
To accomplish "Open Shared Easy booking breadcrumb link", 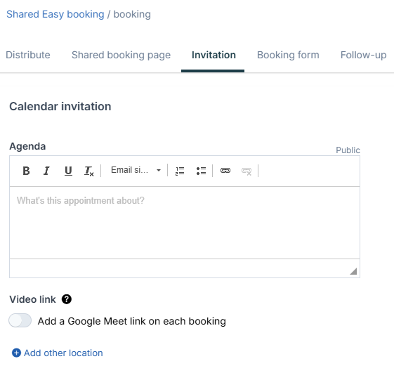I will pos(55,14).
